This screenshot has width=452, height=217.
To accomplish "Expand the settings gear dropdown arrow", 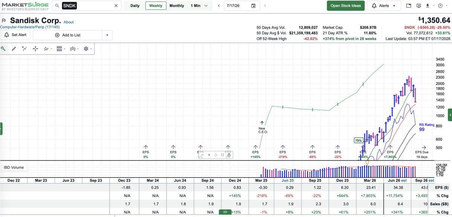I will (91, 49).
